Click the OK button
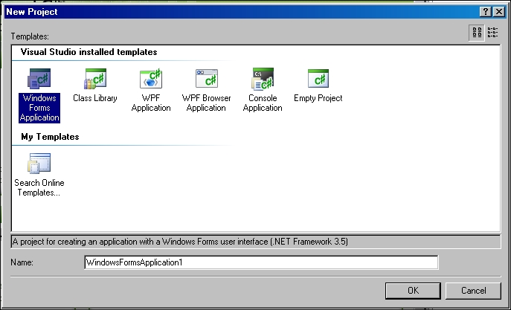 pos(413,291)
